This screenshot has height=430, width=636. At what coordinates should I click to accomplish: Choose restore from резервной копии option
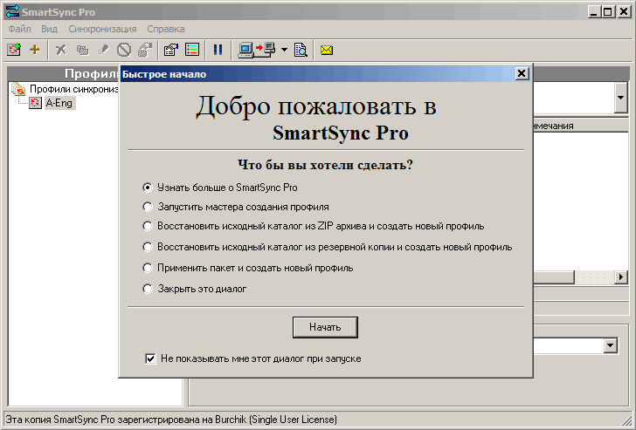click(328, 247)
